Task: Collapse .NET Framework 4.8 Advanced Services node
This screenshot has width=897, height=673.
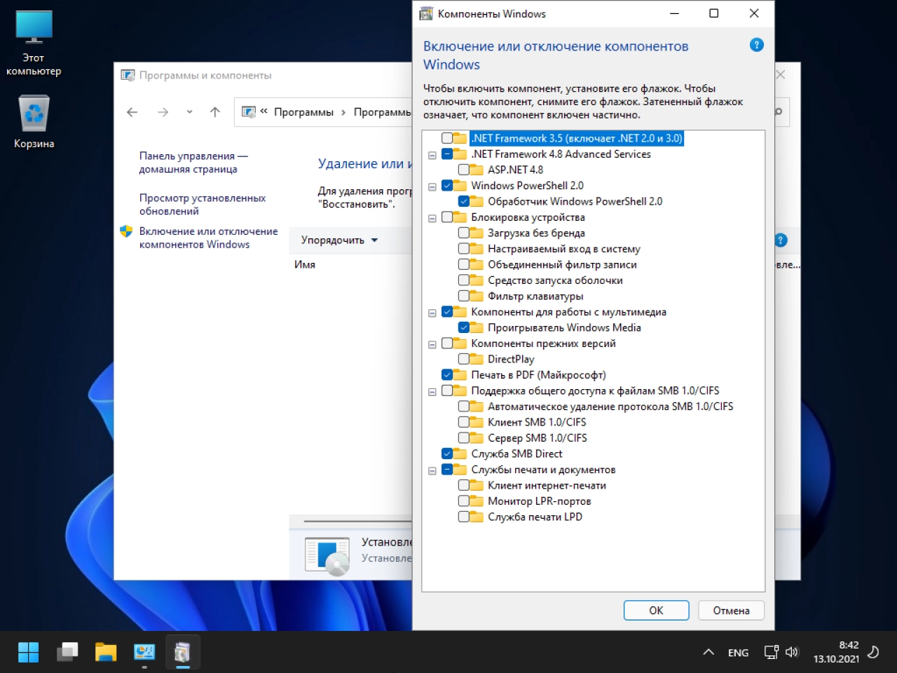Action: (x=432, y=155)
